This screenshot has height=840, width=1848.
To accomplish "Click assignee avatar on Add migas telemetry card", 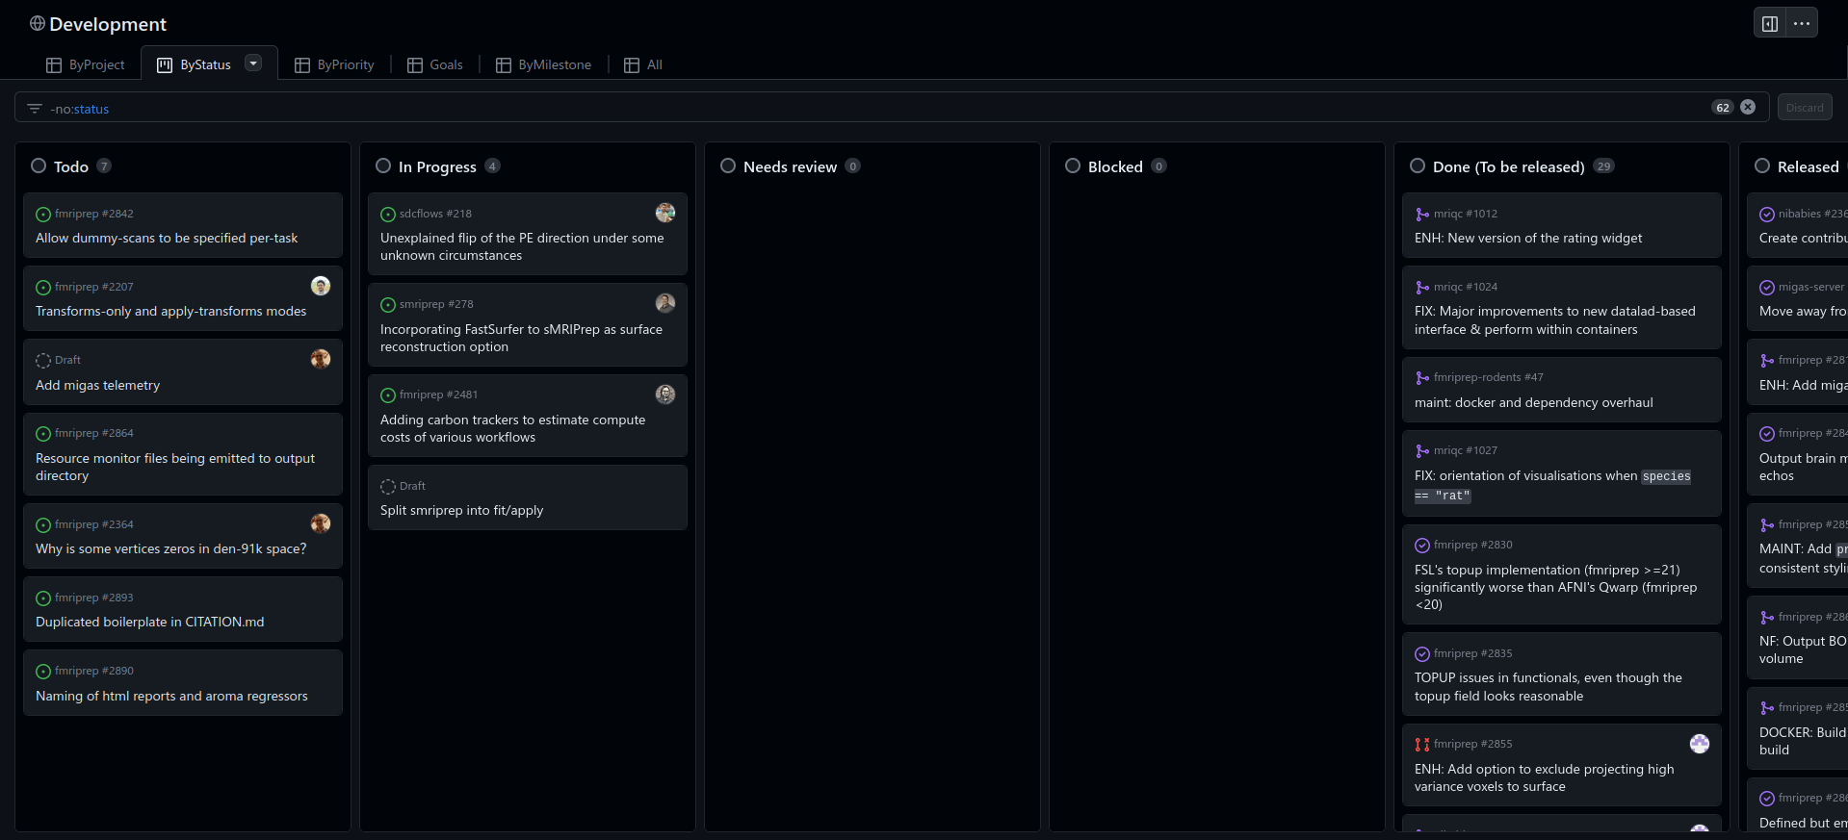I will click(x=321, y=359).
